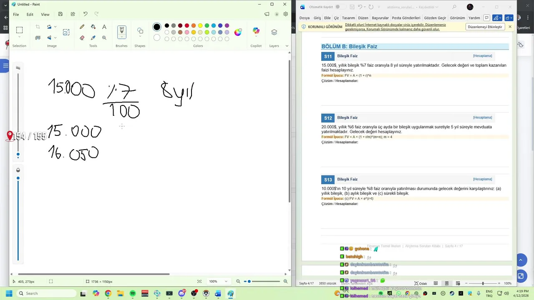
Task: Select the Fill bucket tool in Paint
Action: pos(93,27)
